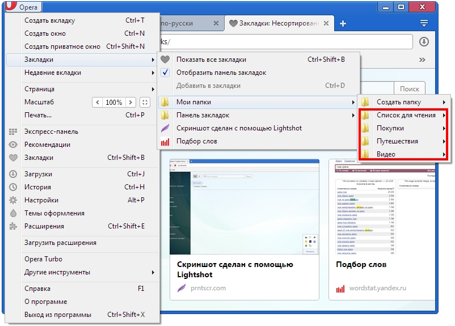Choose Создать вкладку menu entry
Screen dimensions: 455x326
[x=83, y=20]
